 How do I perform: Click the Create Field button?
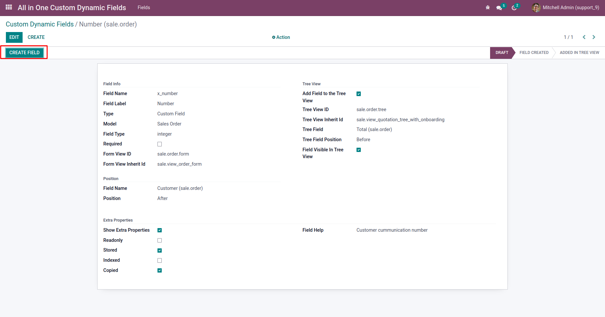[24, 53]
